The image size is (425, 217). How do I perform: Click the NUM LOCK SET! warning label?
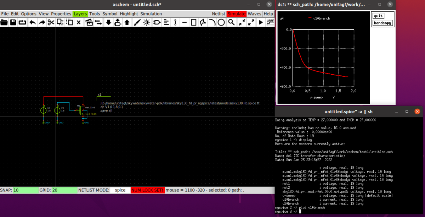point(148,190)
